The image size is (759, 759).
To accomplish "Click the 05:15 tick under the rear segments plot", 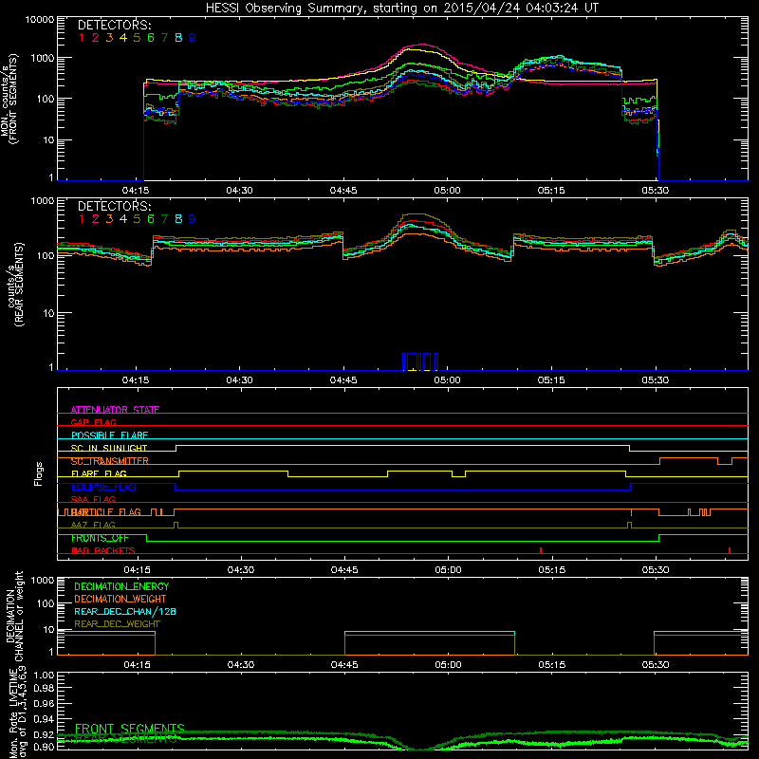I will pyautogui.click(x=551, y=380).
